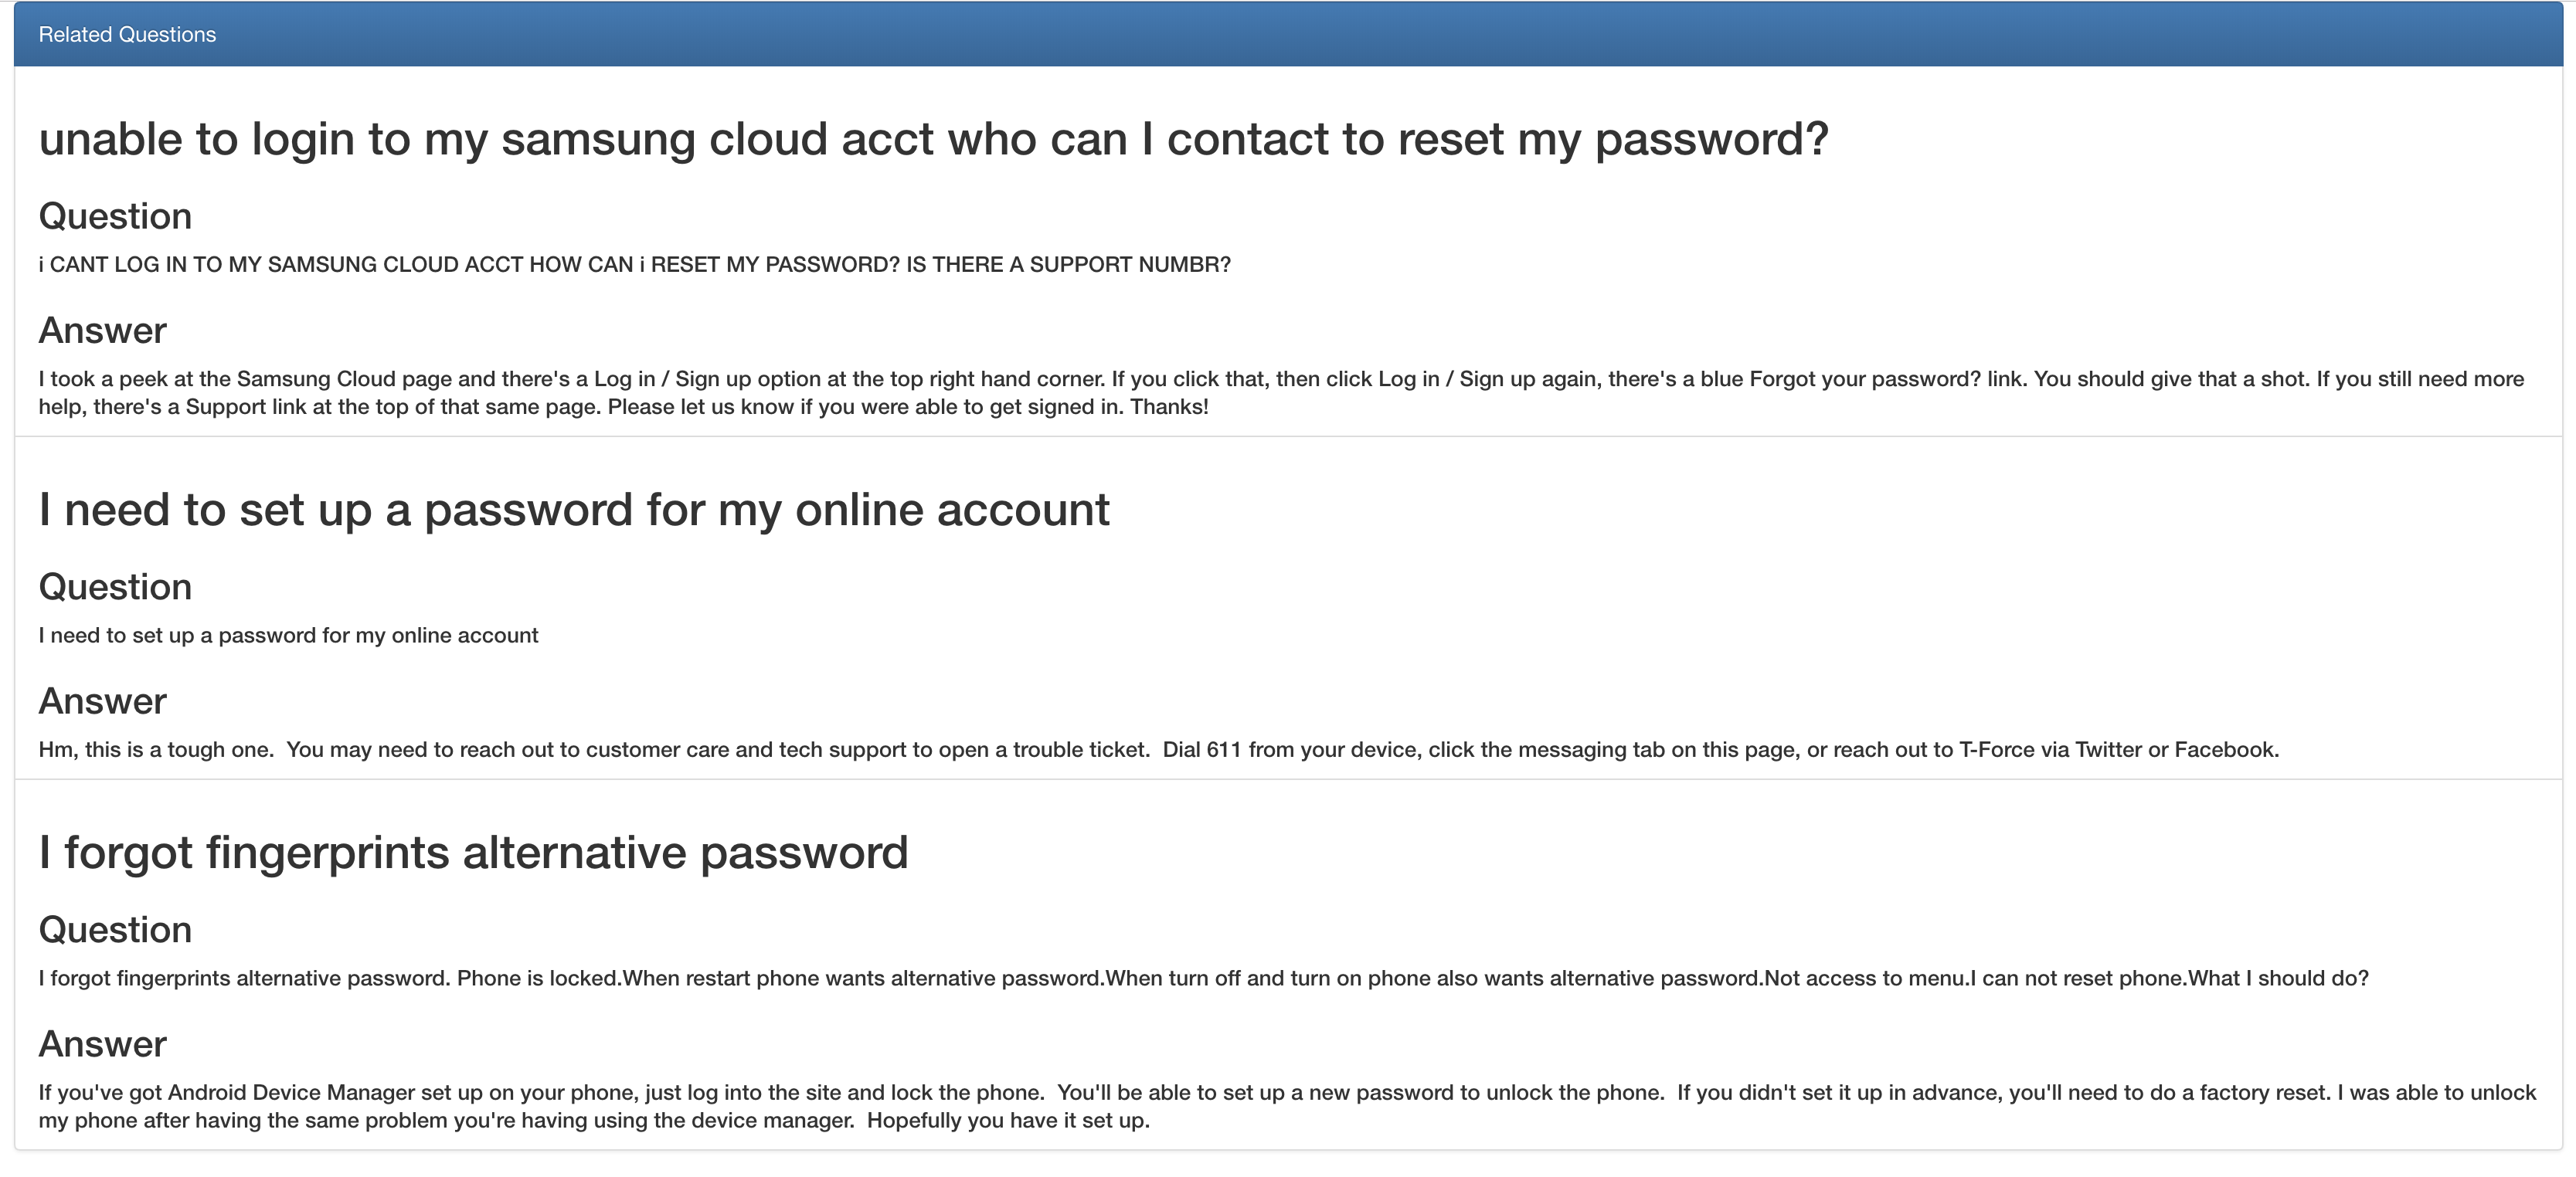The height and width of the screenshot is (1177, 2576).
Task: Click the last Answer subheading
Action: [x=102, y=1044]
